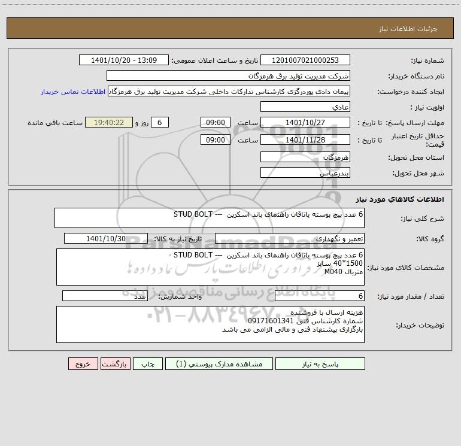Click label 'توضیحات خریدار:'
The width and height of the screenshot is (461, 446).
tap(420, 325)
